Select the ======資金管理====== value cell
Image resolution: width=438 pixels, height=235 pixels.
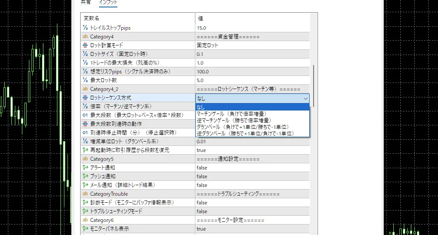252,37
